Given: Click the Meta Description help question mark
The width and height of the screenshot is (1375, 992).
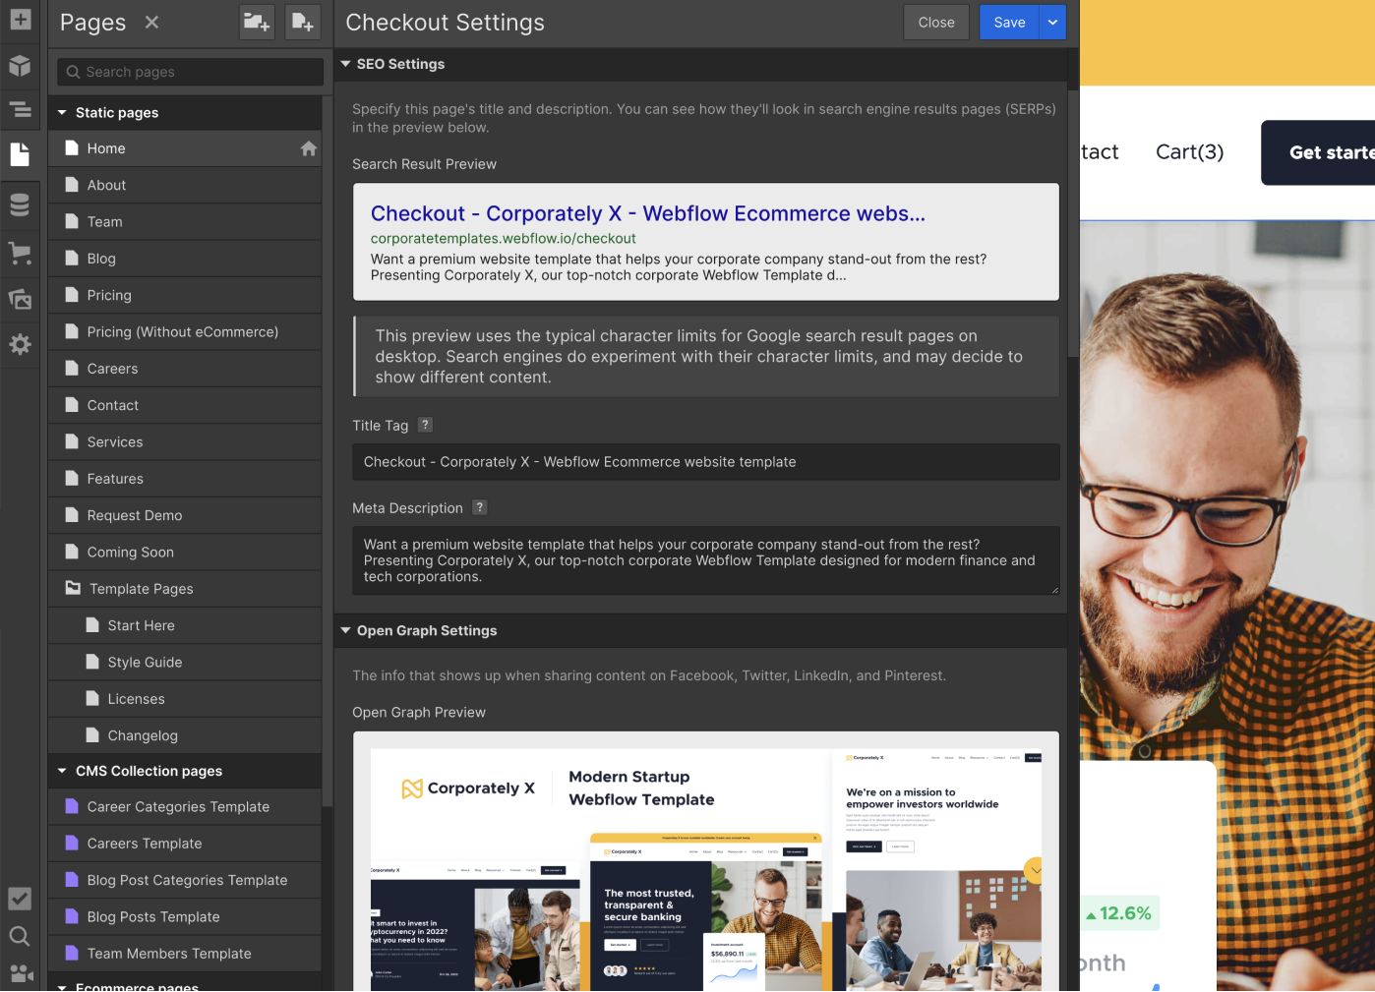Looking at the screenshot, I should tap(480, 507).
